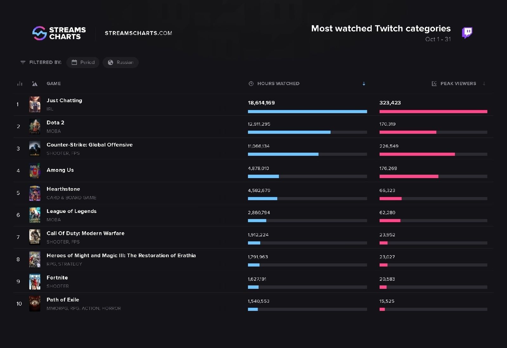Viewport: 507px width, 348px height.
Task: Open the Just Chatting category entry
Action: coord(64,100)
